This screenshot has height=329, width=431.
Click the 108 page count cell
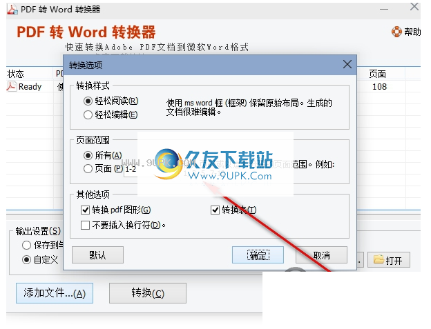pyautogui.click(x=380, y=87)
